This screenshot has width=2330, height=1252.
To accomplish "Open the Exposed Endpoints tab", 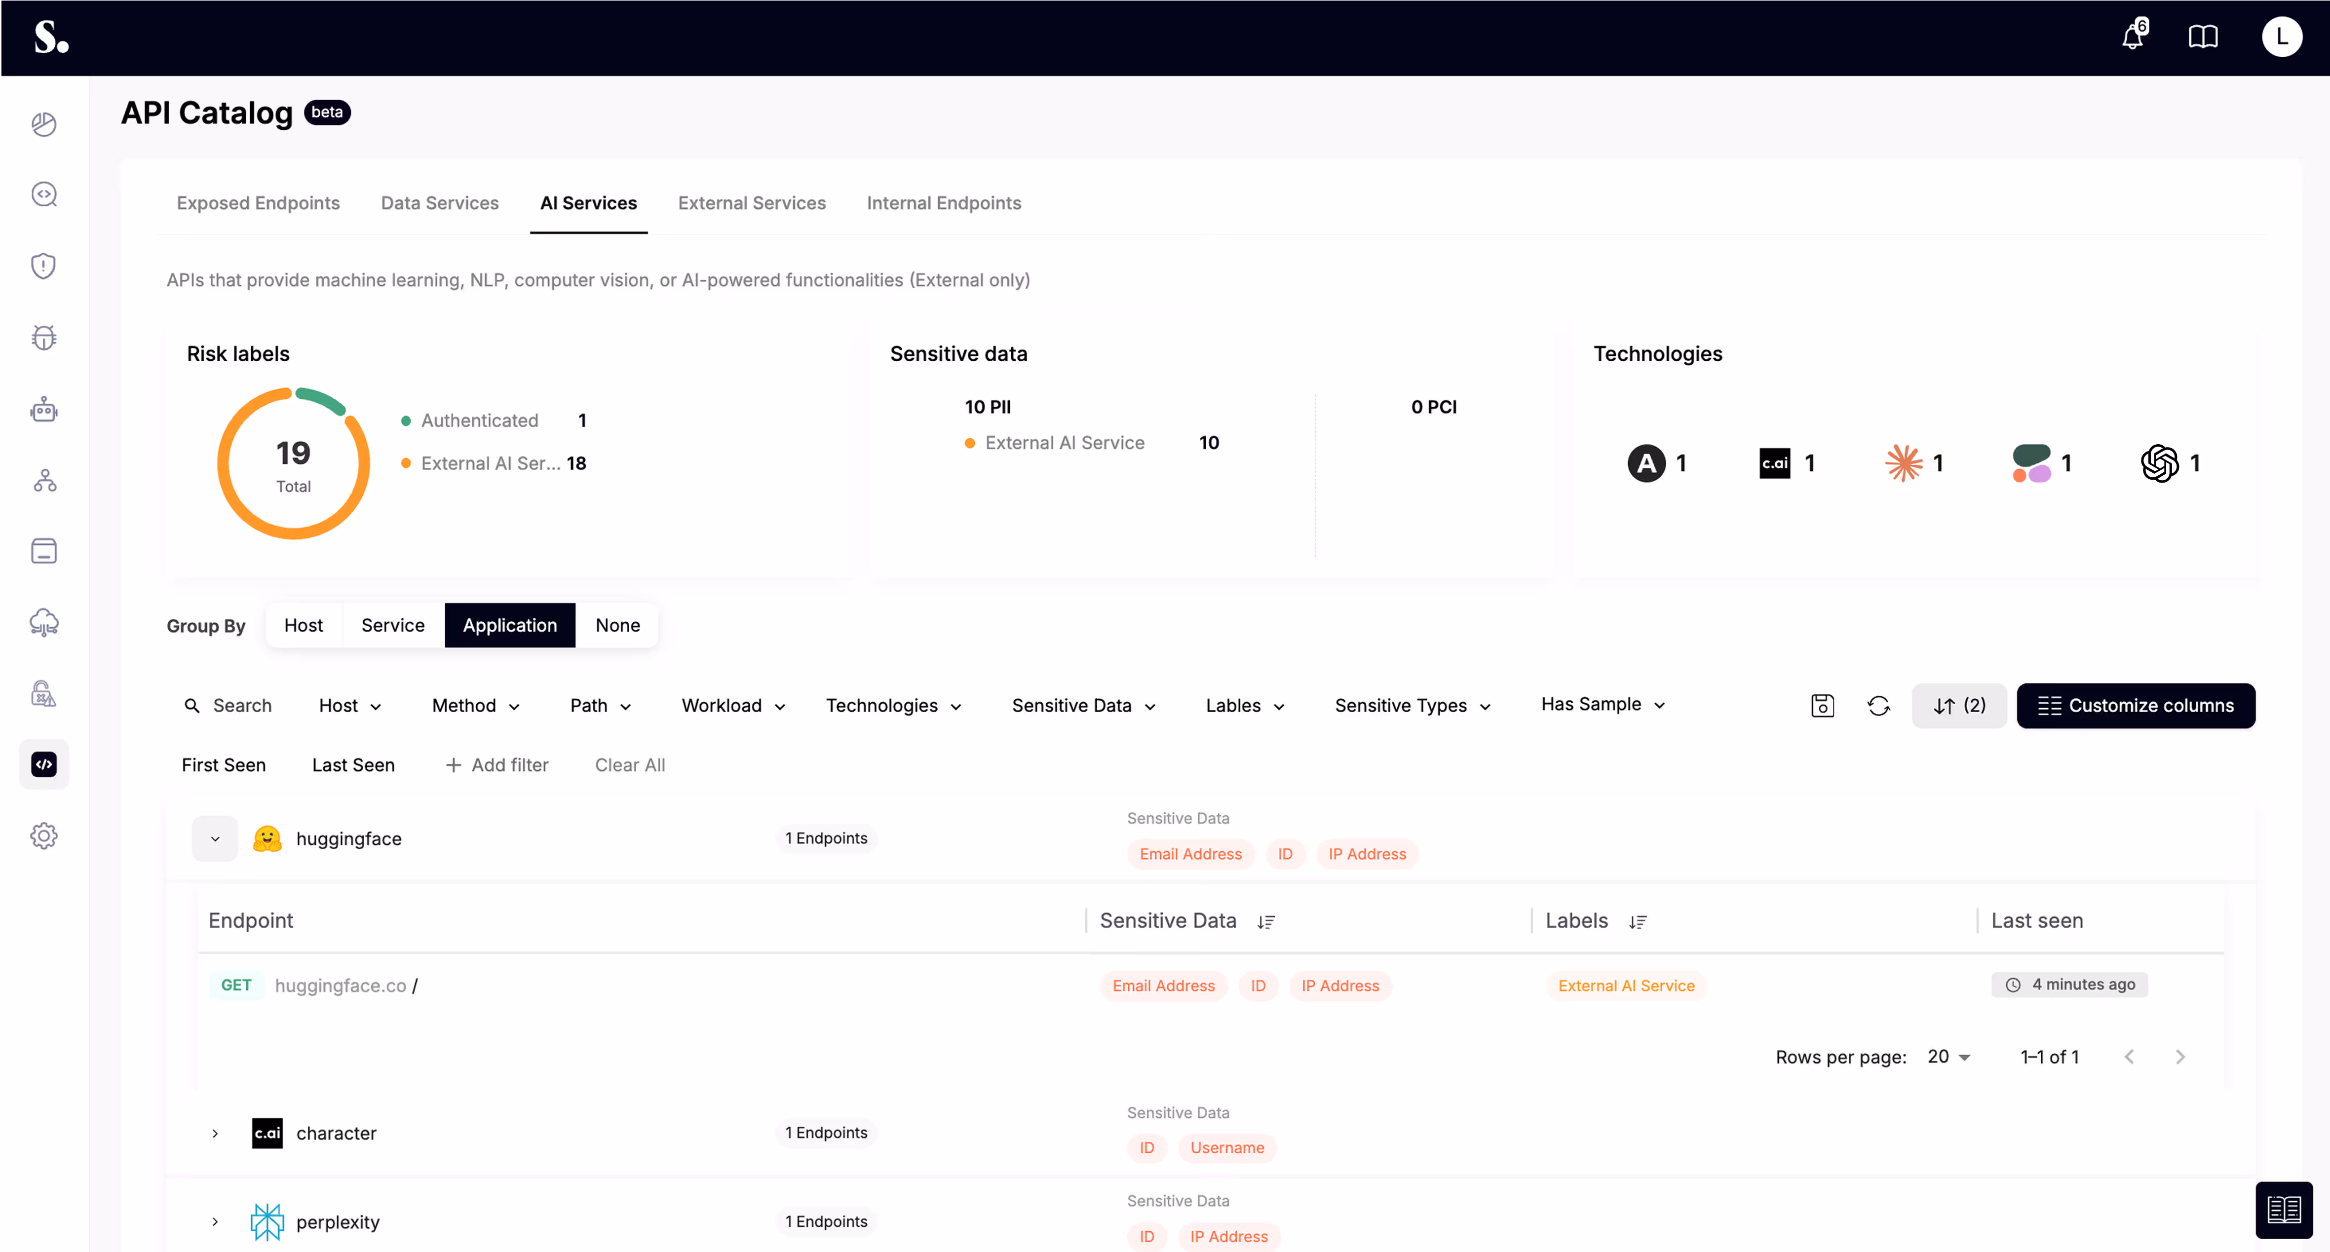I will point(258,203).
